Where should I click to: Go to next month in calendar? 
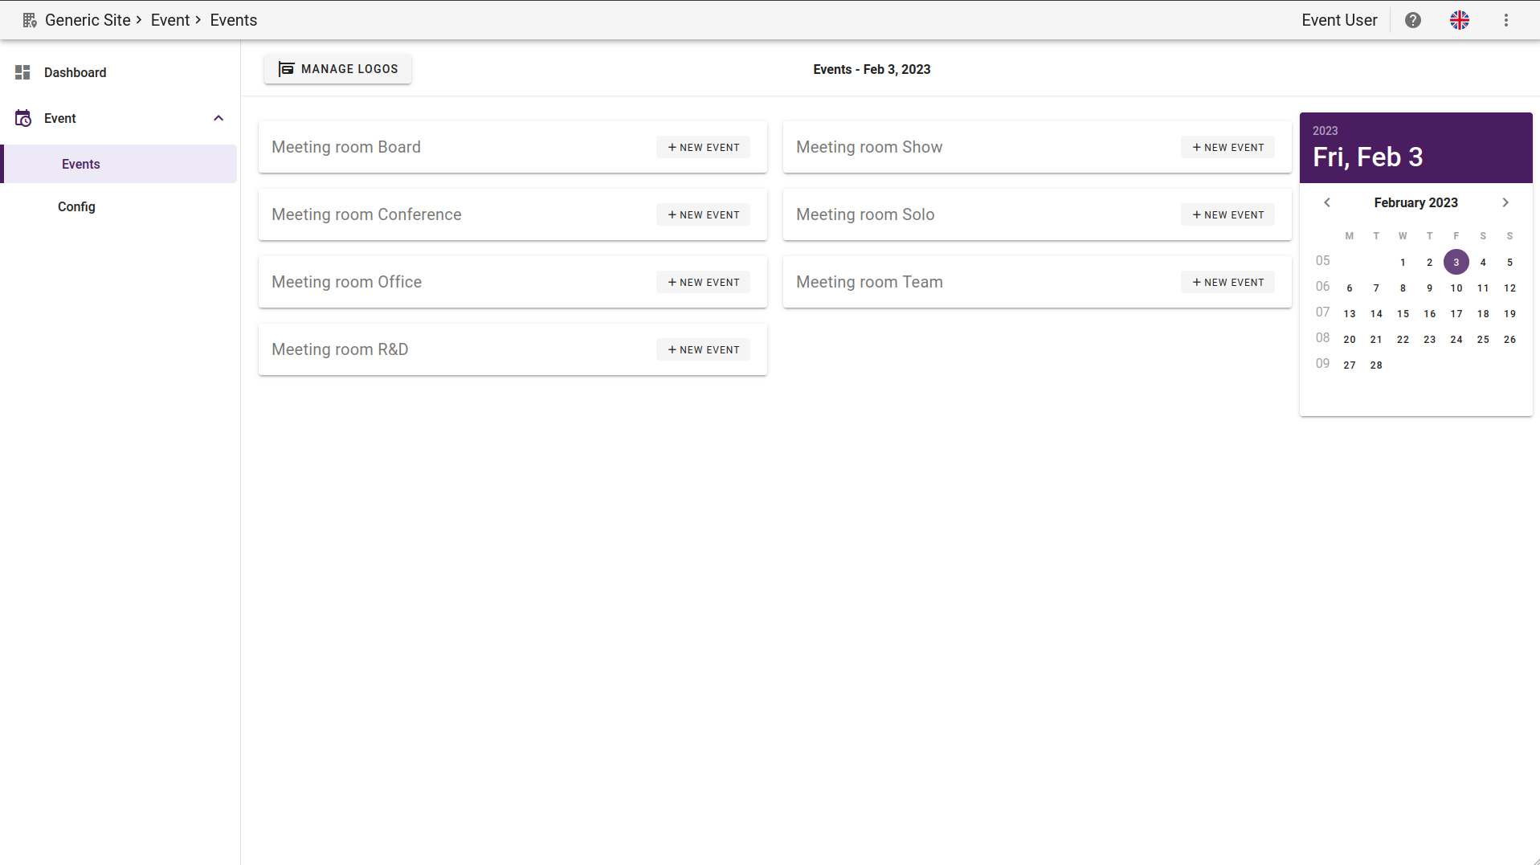[x=1505, y=202]
